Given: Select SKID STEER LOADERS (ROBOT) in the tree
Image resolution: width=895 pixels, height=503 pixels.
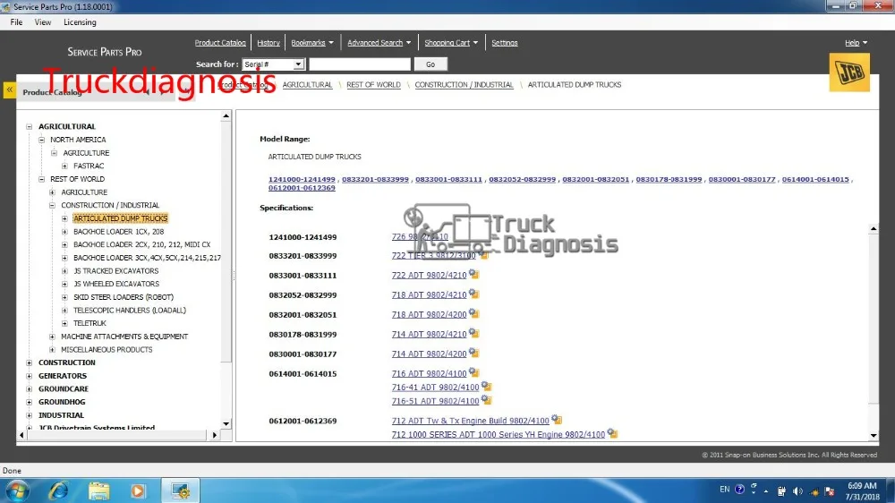Looking at the screenshot, I should click(124, 297).
